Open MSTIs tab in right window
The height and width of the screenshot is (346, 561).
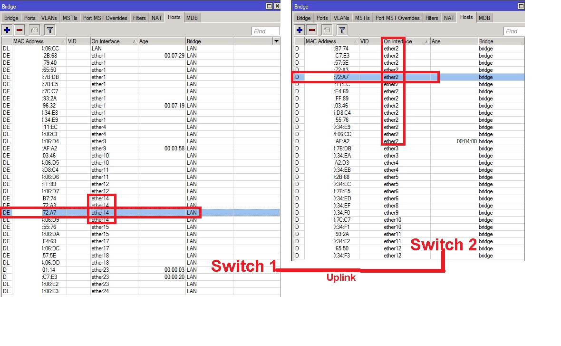point(362,18)
